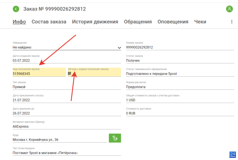238x160 pixels.
Task: Click the Номер заказа field
Action: coord(180,46)
